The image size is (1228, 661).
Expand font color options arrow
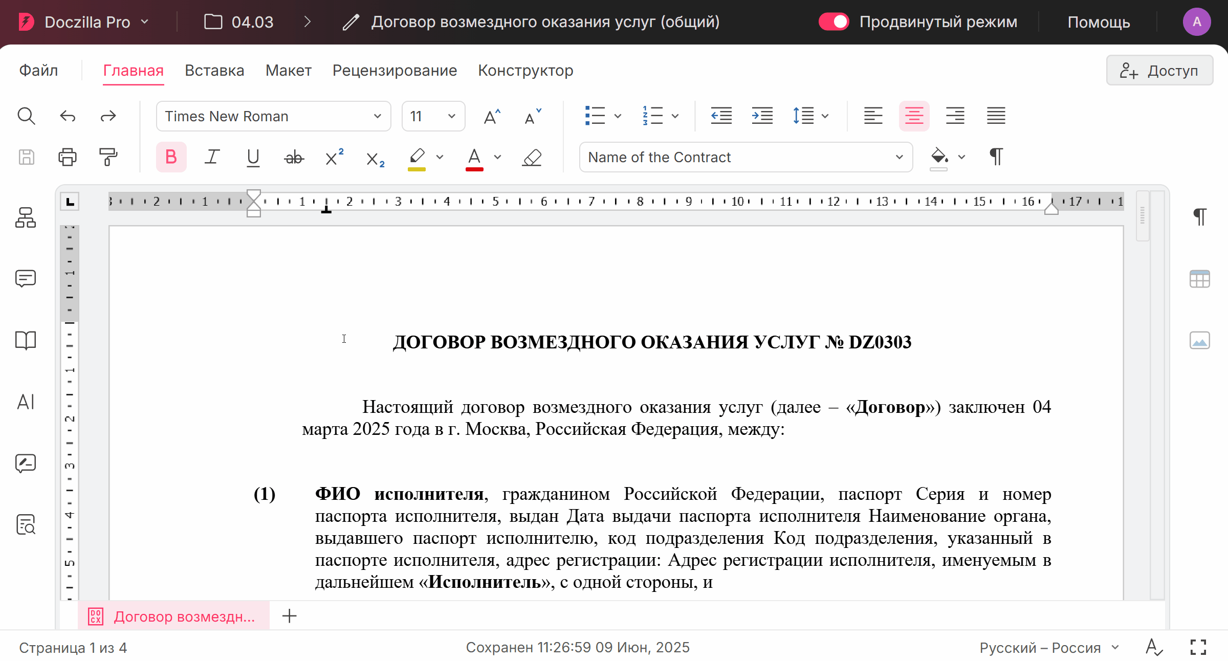tap(497, 157)
